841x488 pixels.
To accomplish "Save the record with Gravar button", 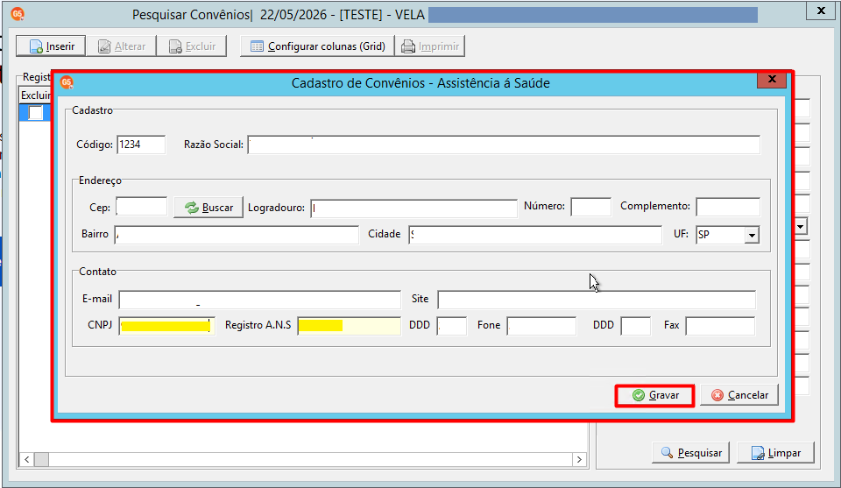I will point(655,395).
